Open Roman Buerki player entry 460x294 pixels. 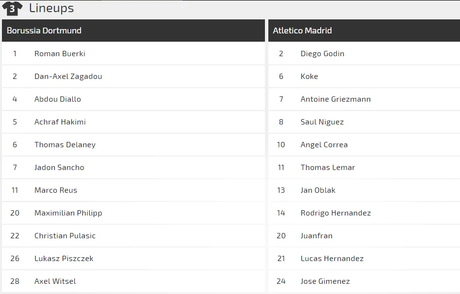coord(60,54)
